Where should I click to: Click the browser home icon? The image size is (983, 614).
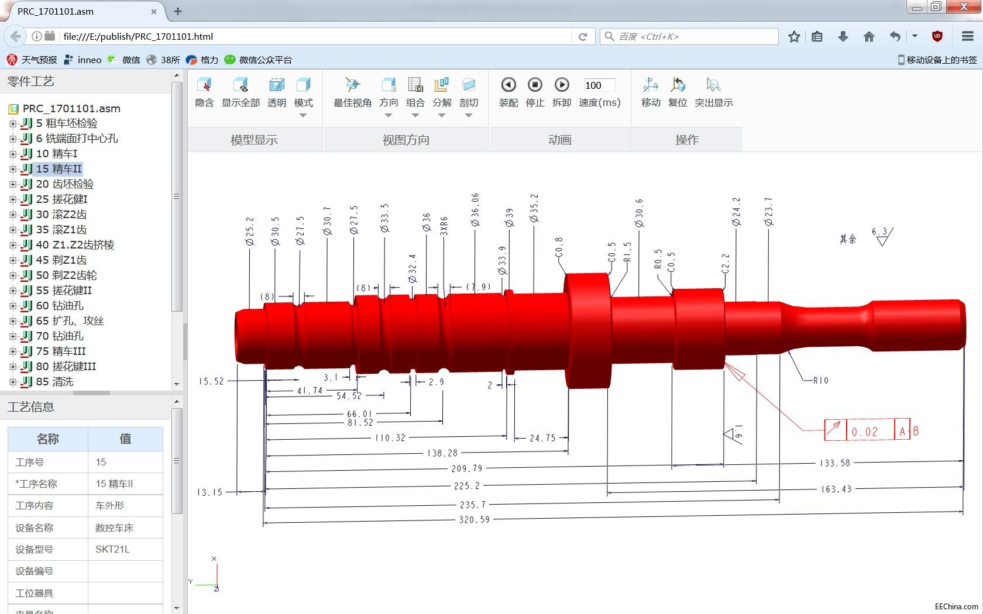pos(869,37)
